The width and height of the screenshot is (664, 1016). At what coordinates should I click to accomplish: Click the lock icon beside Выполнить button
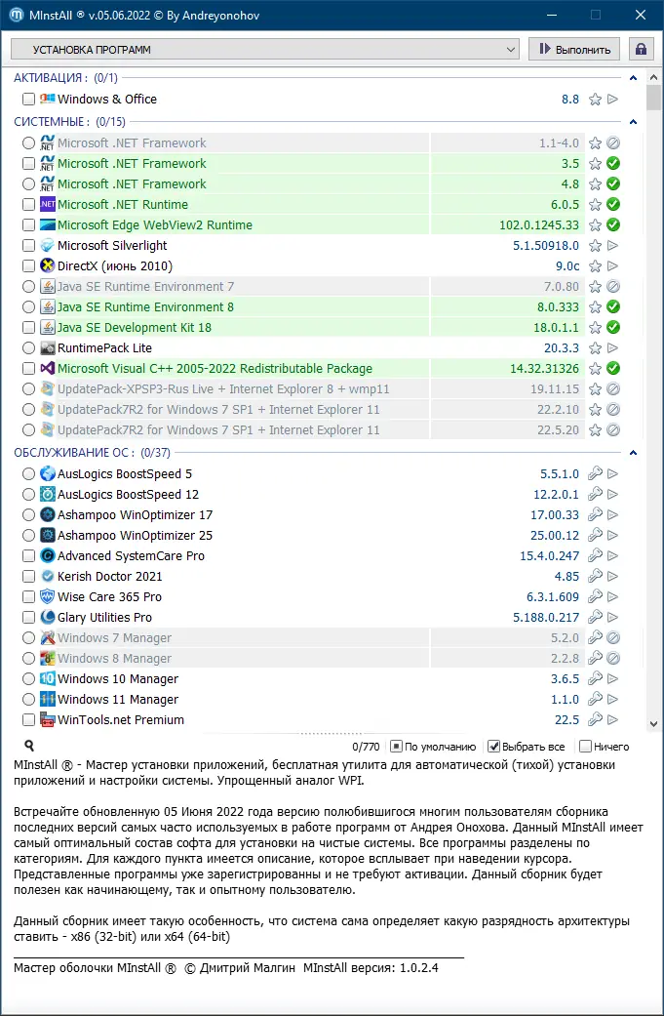click(x=641, y=48)
